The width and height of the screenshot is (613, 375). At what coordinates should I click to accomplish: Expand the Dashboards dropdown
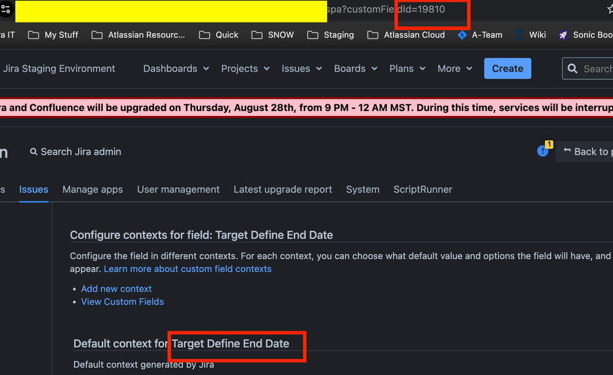175,68
